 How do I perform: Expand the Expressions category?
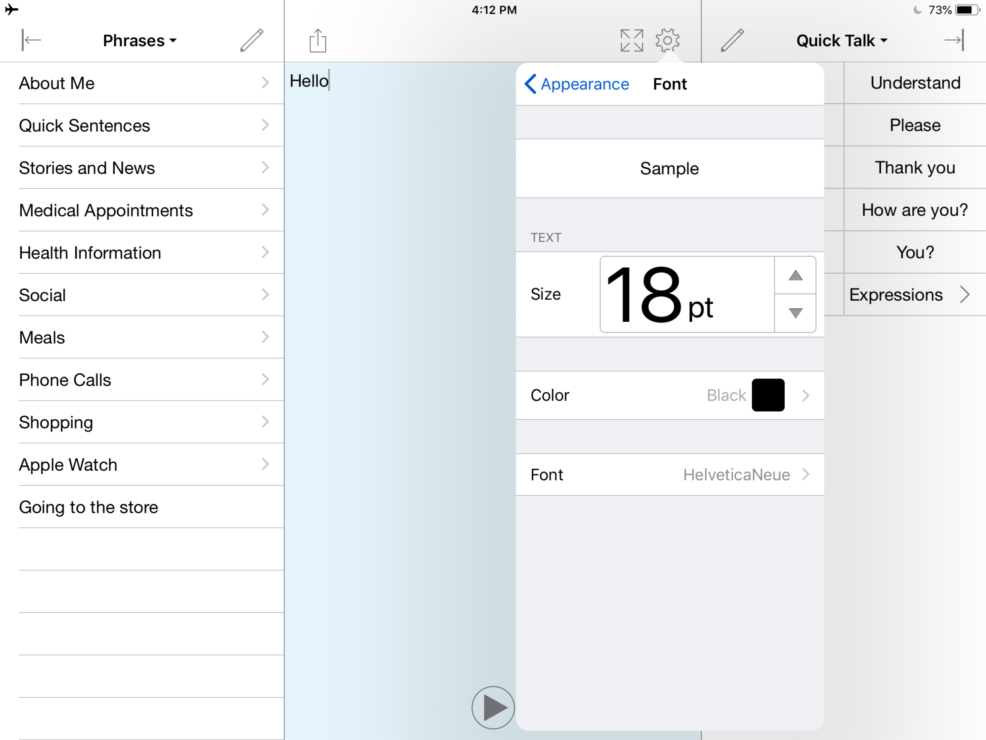pyautogui.click(x=912, y=294)
